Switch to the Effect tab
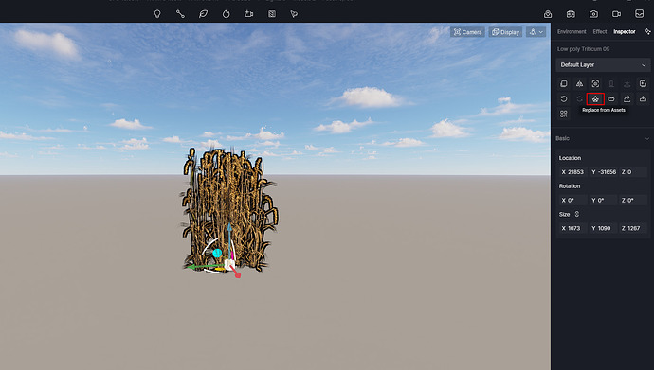This screenshot has width=654, height=370. [600, 31]
